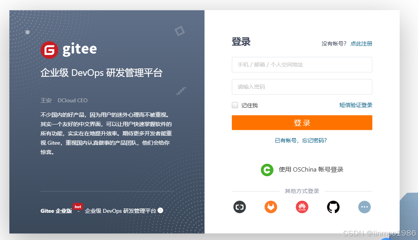Viewport: 418px width, 240px height.
Task: Click the arrow after DevOps 研发管理平台
Action: (160, 210)
